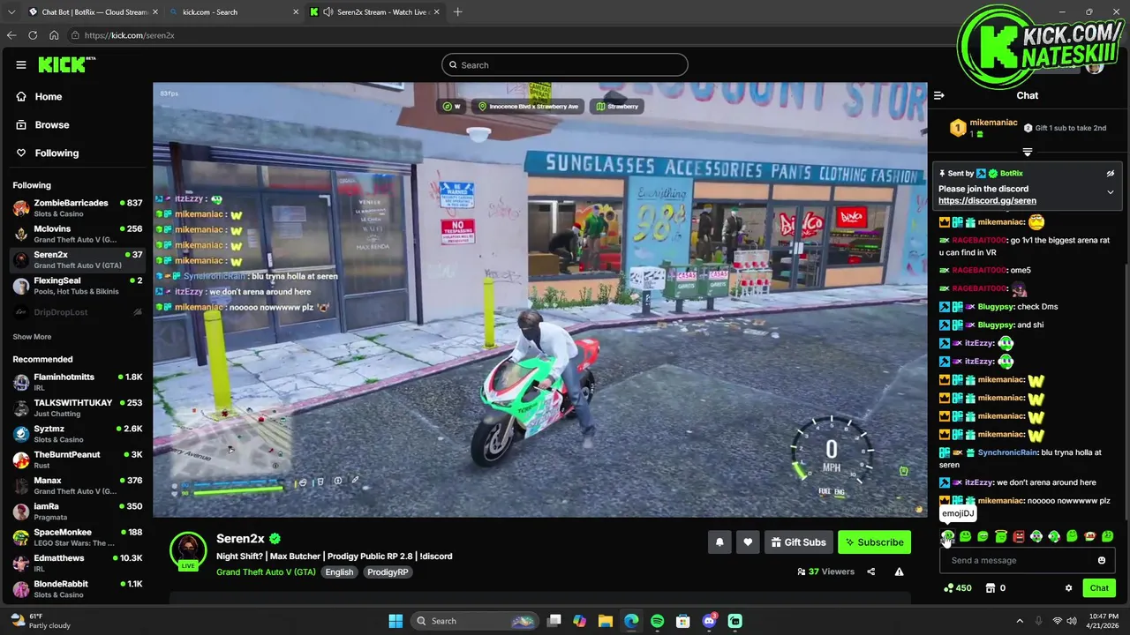Open Spotify from the taskbar
The width and height of the screenshot is (1130, 635).
click(x=657, y=621)
